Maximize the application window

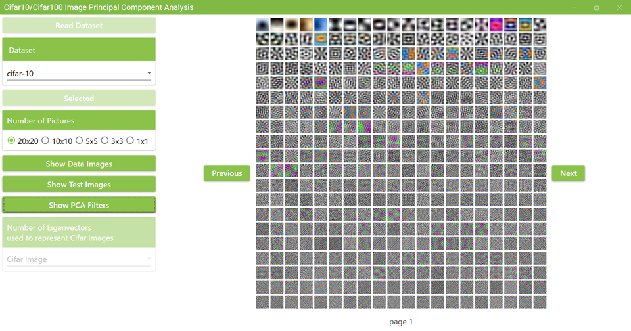(597, 7)
